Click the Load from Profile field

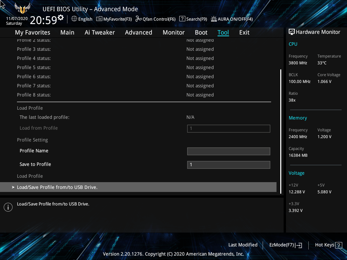(229, 129)
